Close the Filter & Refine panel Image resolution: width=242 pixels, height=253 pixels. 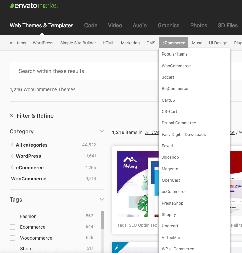pyautogui.click(x=12, y=116)
